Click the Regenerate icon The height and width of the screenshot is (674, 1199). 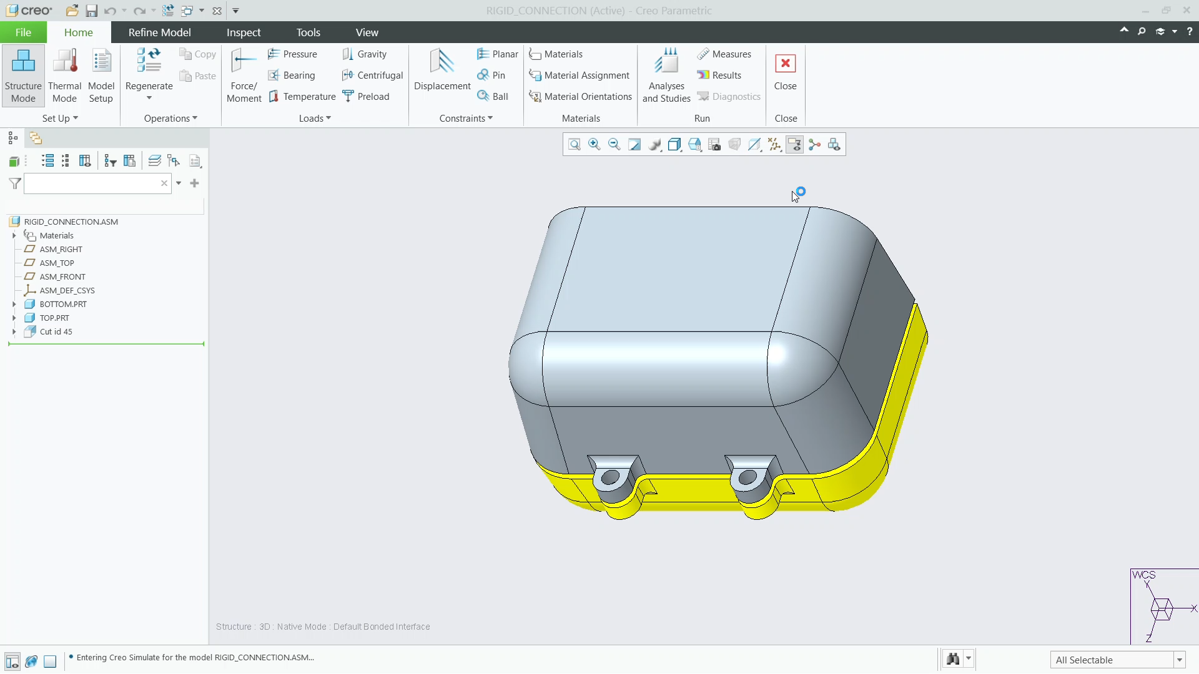point(149,61)
